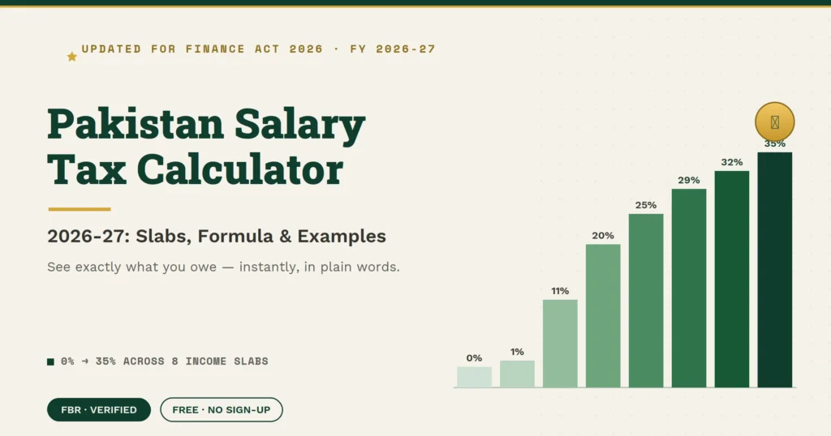Image resolution: width=831 pixels, height=436 pixels.
Task: Click the gold divider line under the title
Action: pos(80,209)
